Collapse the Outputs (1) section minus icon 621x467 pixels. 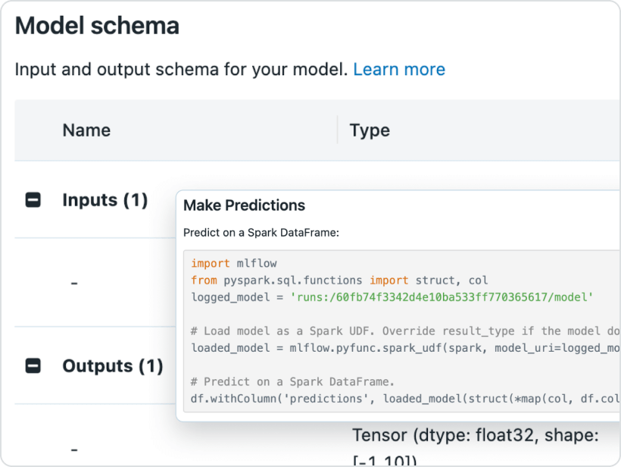33,366
